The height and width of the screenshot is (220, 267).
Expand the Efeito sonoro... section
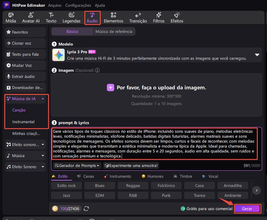tap(43, 144)
